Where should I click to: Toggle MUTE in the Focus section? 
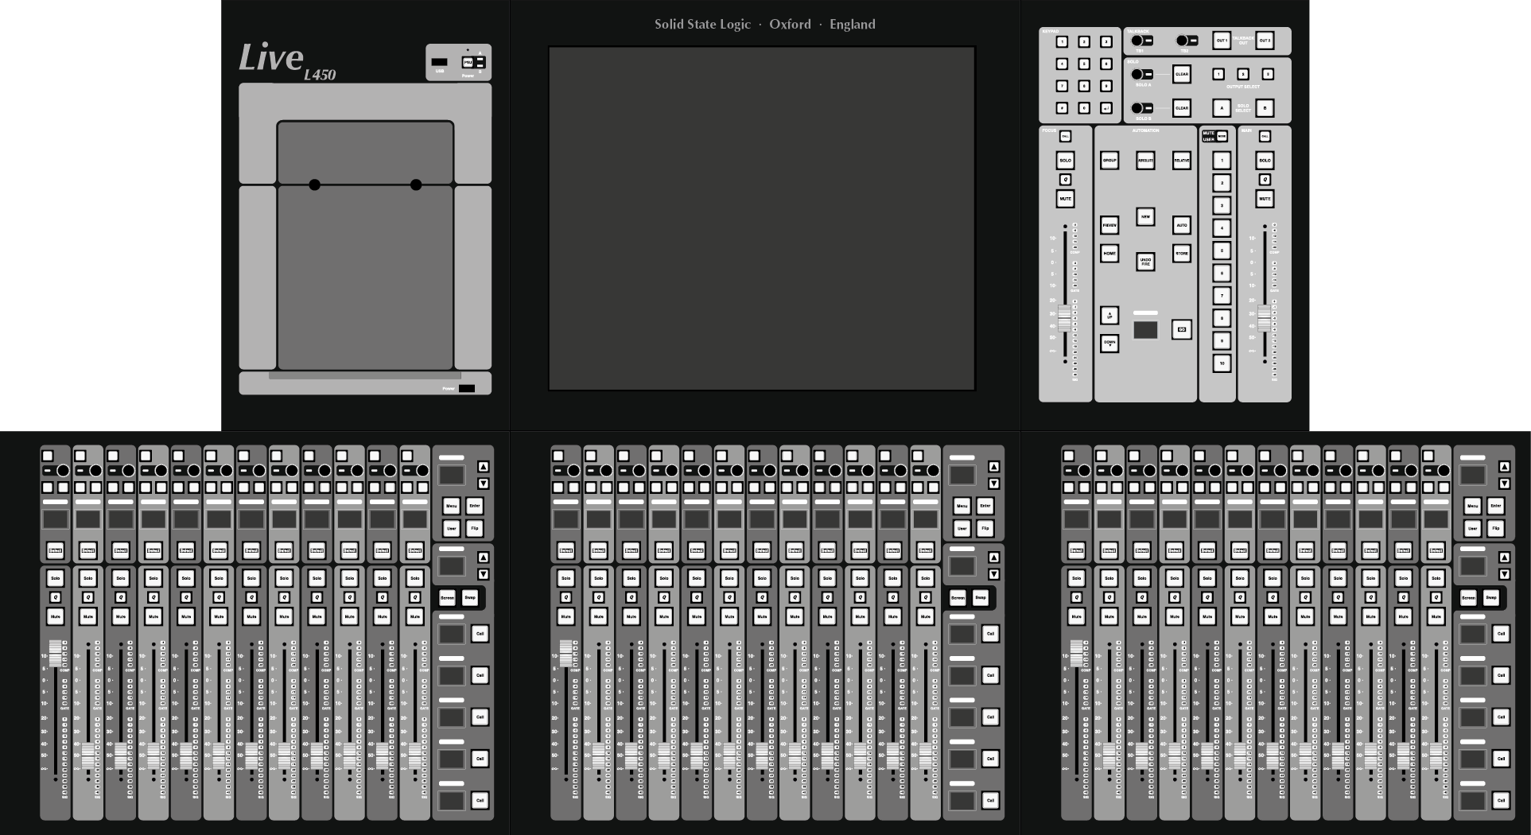(x=1066, y=199)
